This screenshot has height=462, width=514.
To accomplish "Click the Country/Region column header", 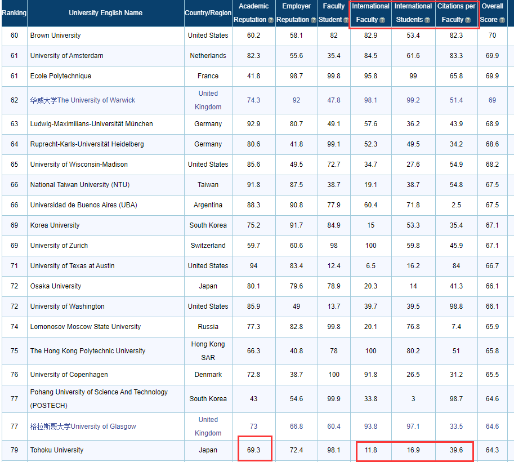I will [x=208, y=13].
